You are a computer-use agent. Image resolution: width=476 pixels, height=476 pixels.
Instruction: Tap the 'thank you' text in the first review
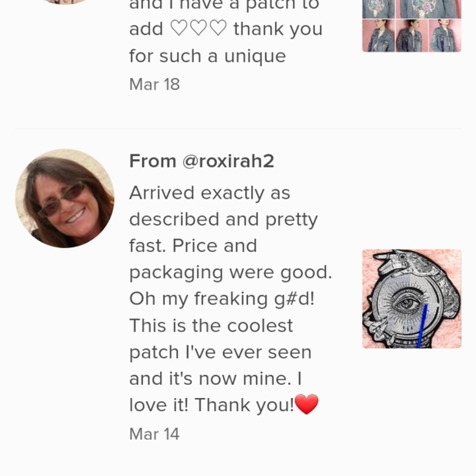(277, 30)
